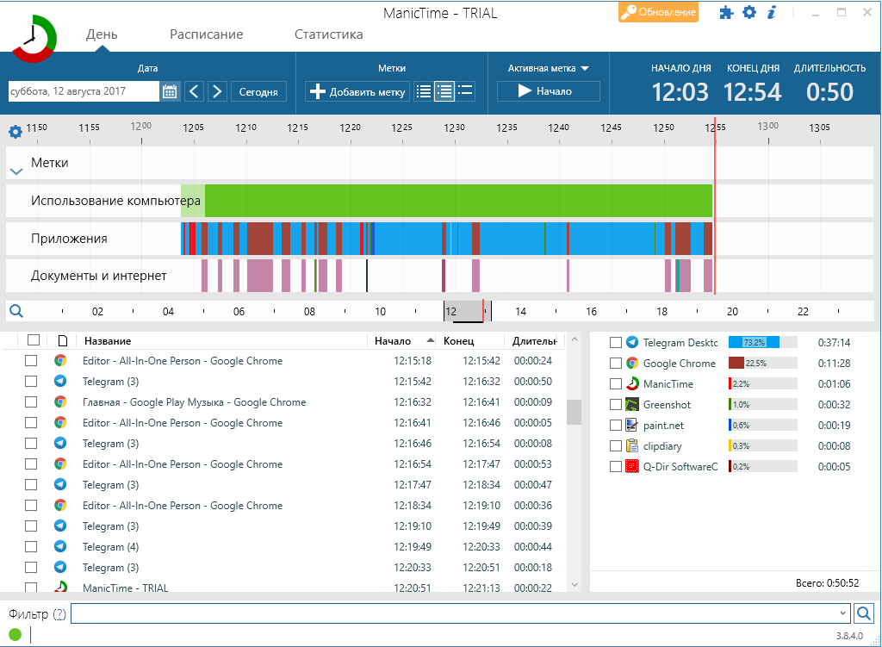Click the document icon in list header

click(62, 340)
